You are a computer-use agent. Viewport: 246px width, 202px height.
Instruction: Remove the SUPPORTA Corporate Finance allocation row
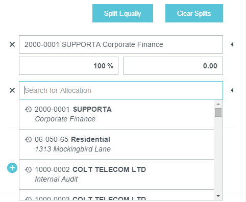12,44
